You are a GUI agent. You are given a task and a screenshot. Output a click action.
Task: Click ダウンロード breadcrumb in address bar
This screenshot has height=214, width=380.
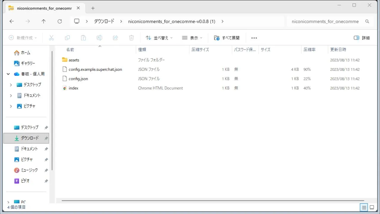104,21
